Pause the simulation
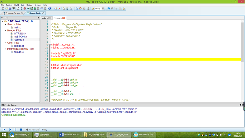This screenshot has height=138, width=245. pyautogui.click(x=16, y=130)
